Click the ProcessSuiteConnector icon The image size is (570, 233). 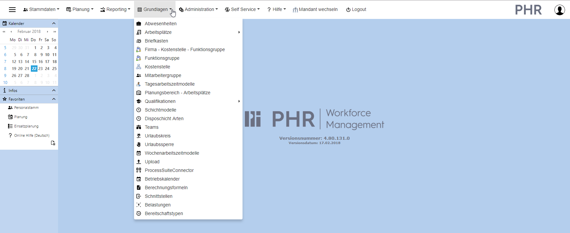point(139,170)
